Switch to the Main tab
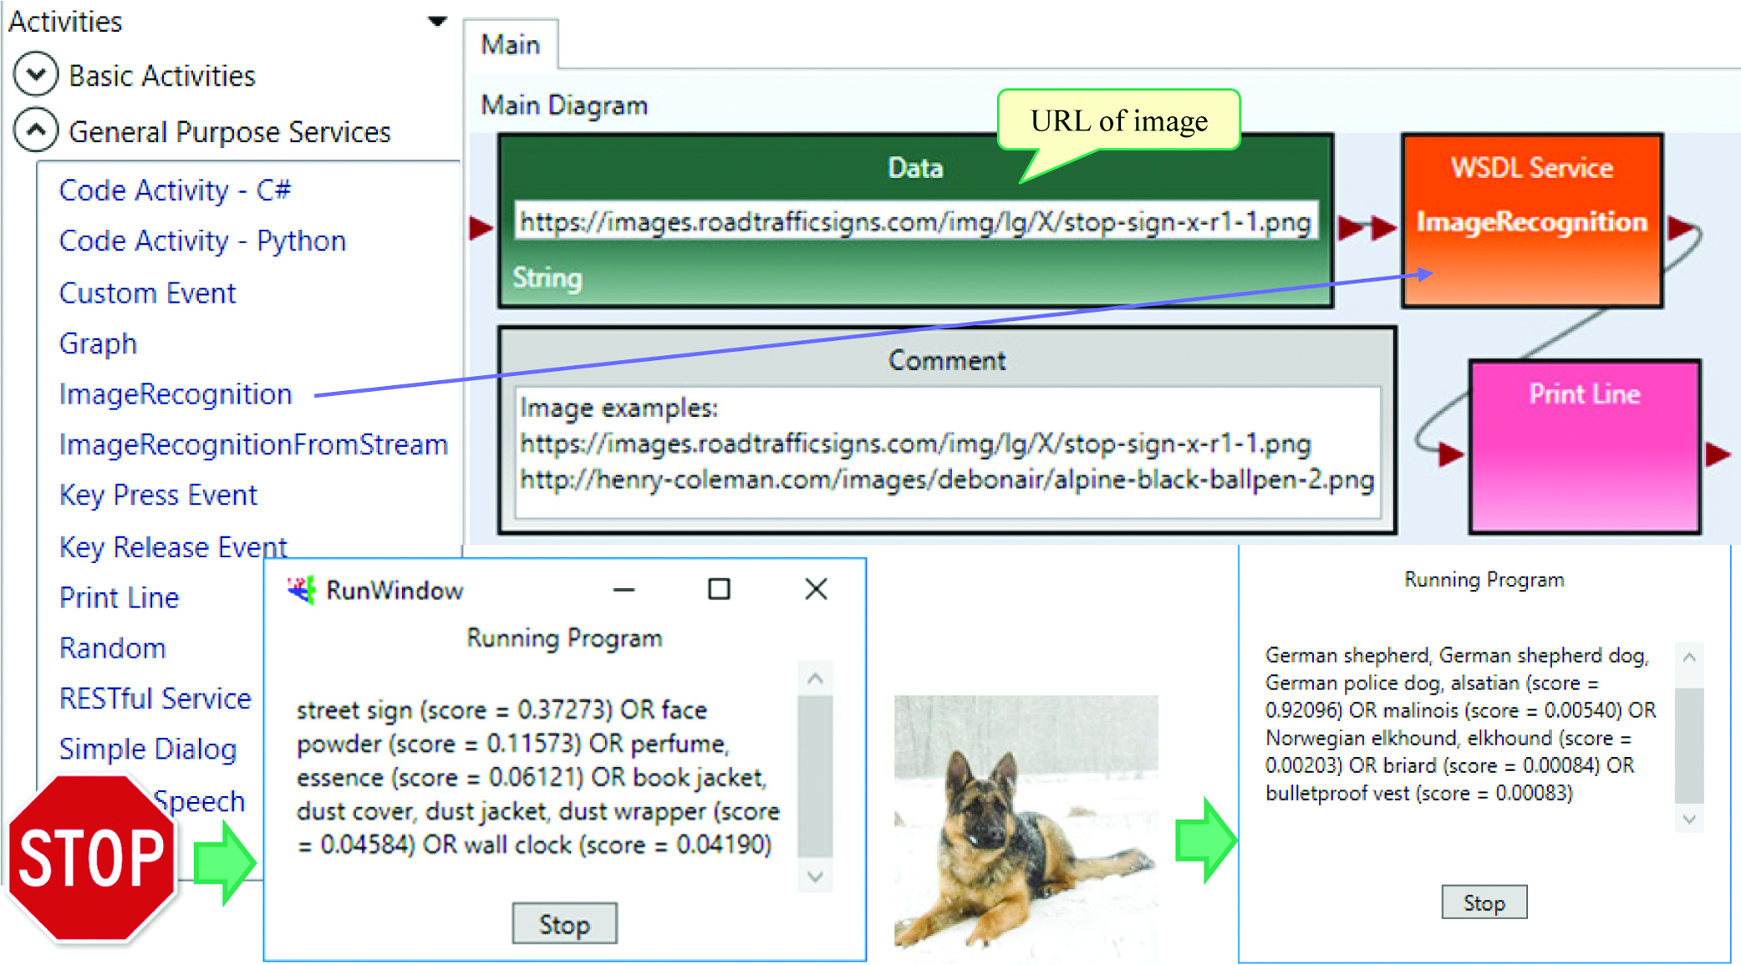The image size is (1741, 965). click(511, 44)
